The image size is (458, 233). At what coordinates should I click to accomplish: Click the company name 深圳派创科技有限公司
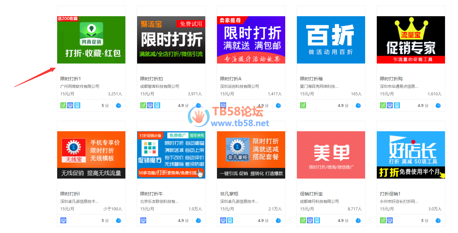pyautogui.click(x=240, y=87)
